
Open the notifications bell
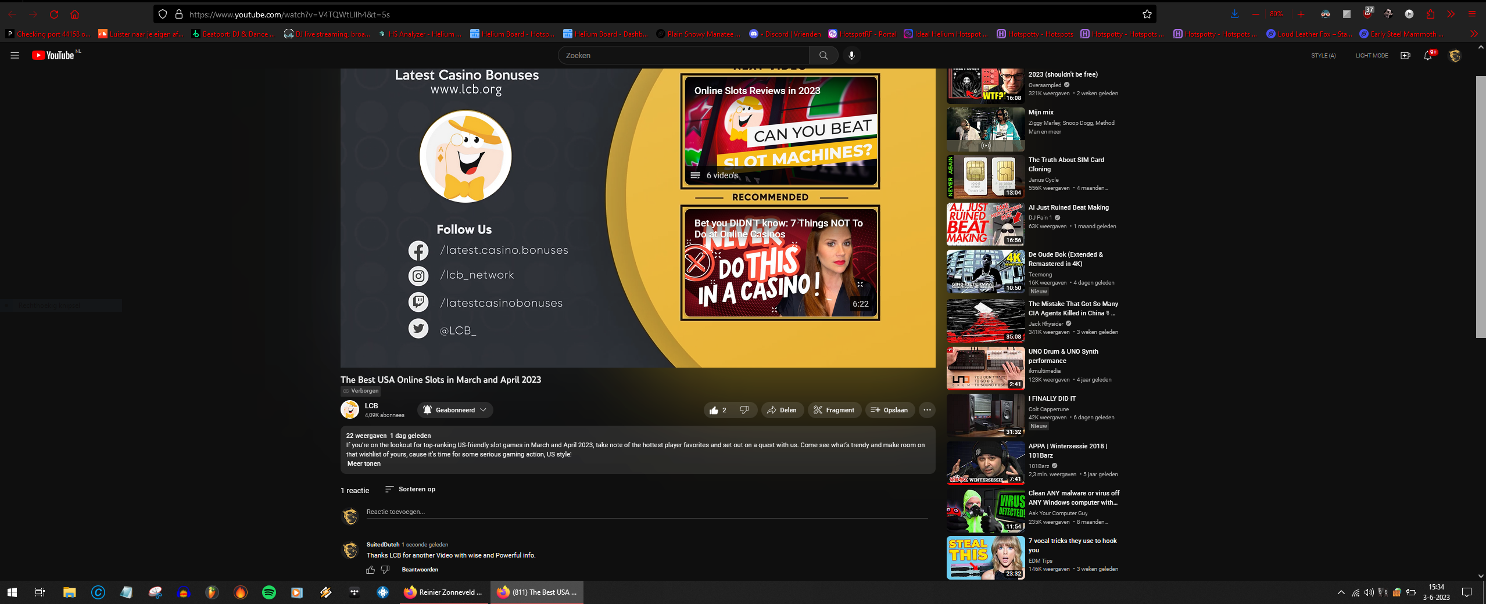click(x=1427, y=56)
